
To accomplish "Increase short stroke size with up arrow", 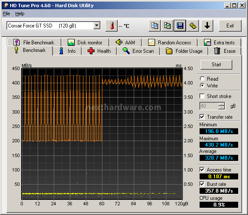I will pos(222,104).
